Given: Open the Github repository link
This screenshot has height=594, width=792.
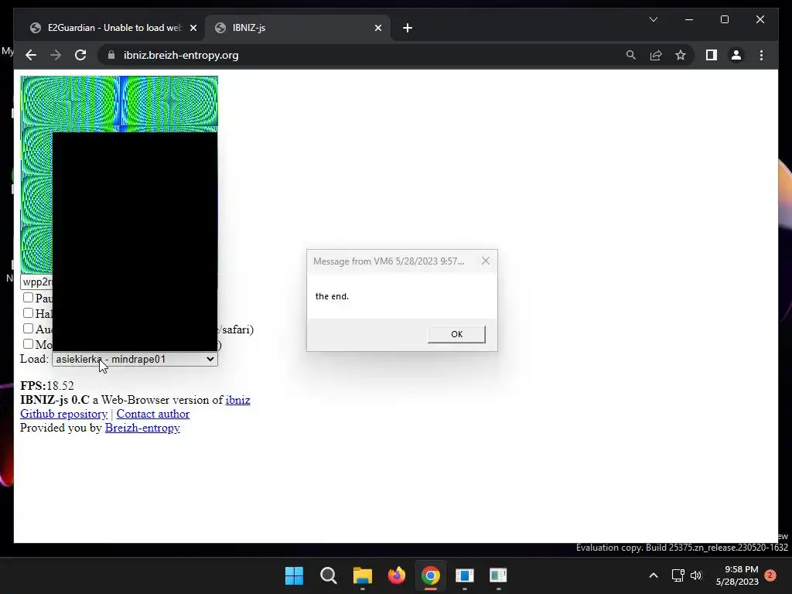Looking at the screenshot, I should 63,415.
